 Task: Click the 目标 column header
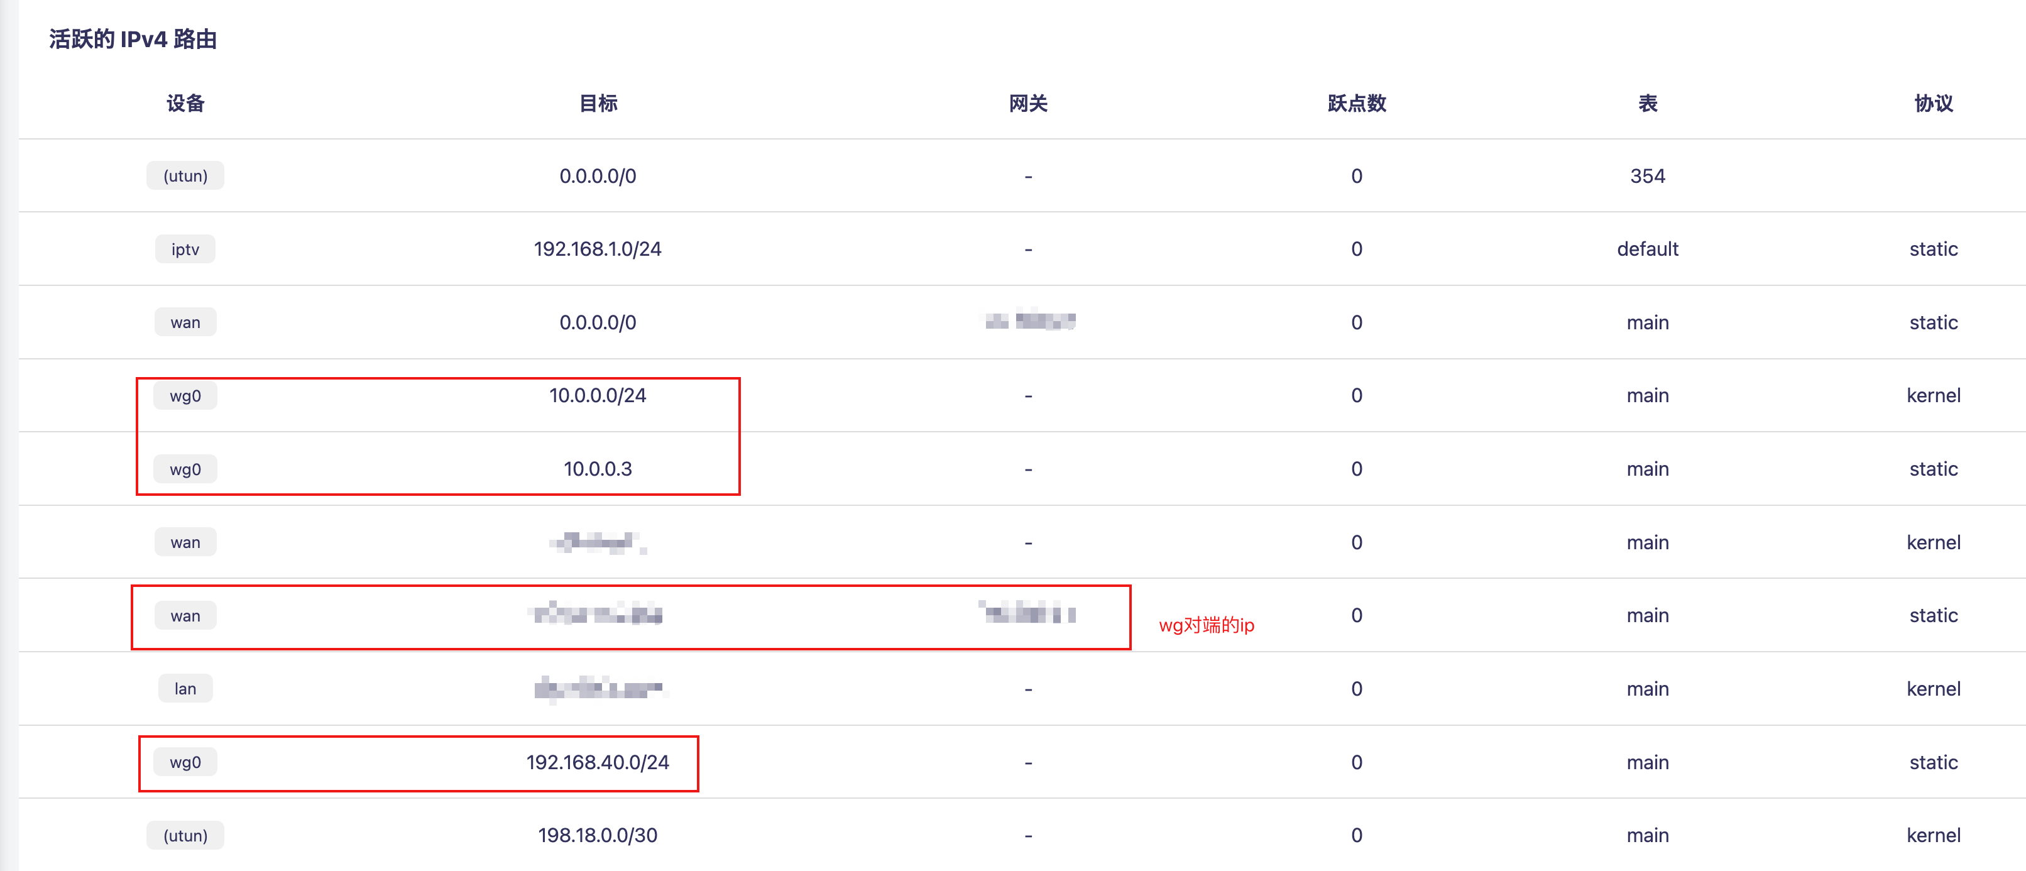[x=598, y=103]
